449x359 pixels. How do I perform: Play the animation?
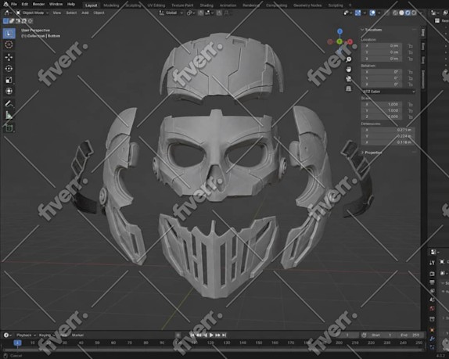click(x=211, y=335)
